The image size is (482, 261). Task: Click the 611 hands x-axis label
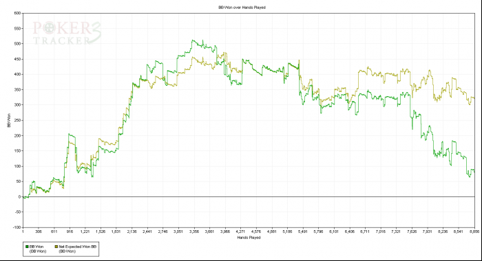coord(54,231)
